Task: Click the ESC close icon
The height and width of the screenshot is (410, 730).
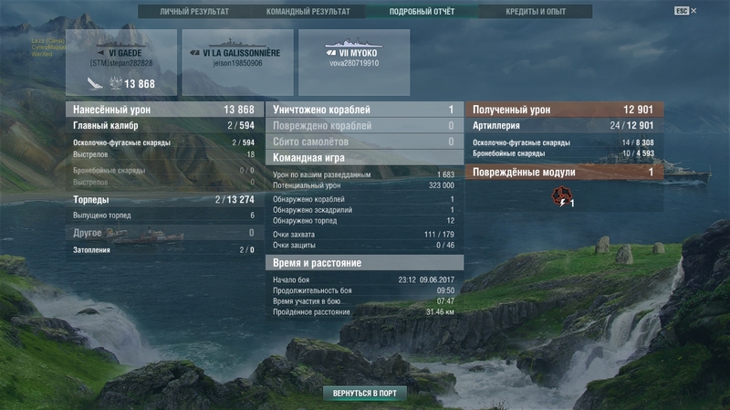Action: (685, 11)
